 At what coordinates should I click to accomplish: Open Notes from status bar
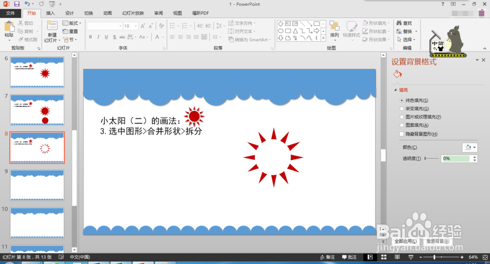[327, 257]
